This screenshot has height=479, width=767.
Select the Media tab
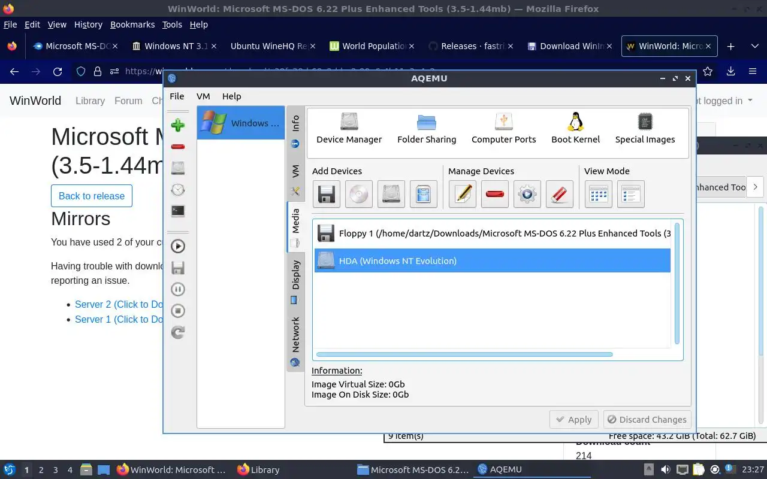click(x=295, y=227)
